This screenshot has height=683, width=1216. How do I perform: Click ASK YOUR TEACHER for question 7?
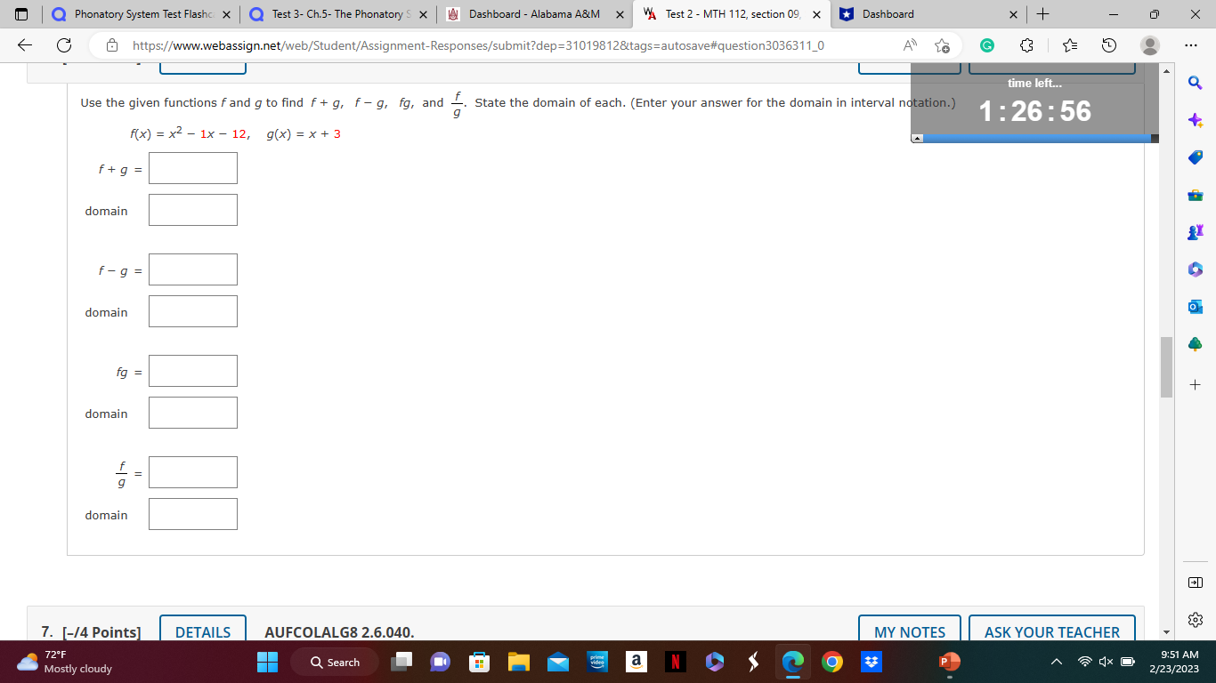pyautogui.click(x=1052, y=631)
